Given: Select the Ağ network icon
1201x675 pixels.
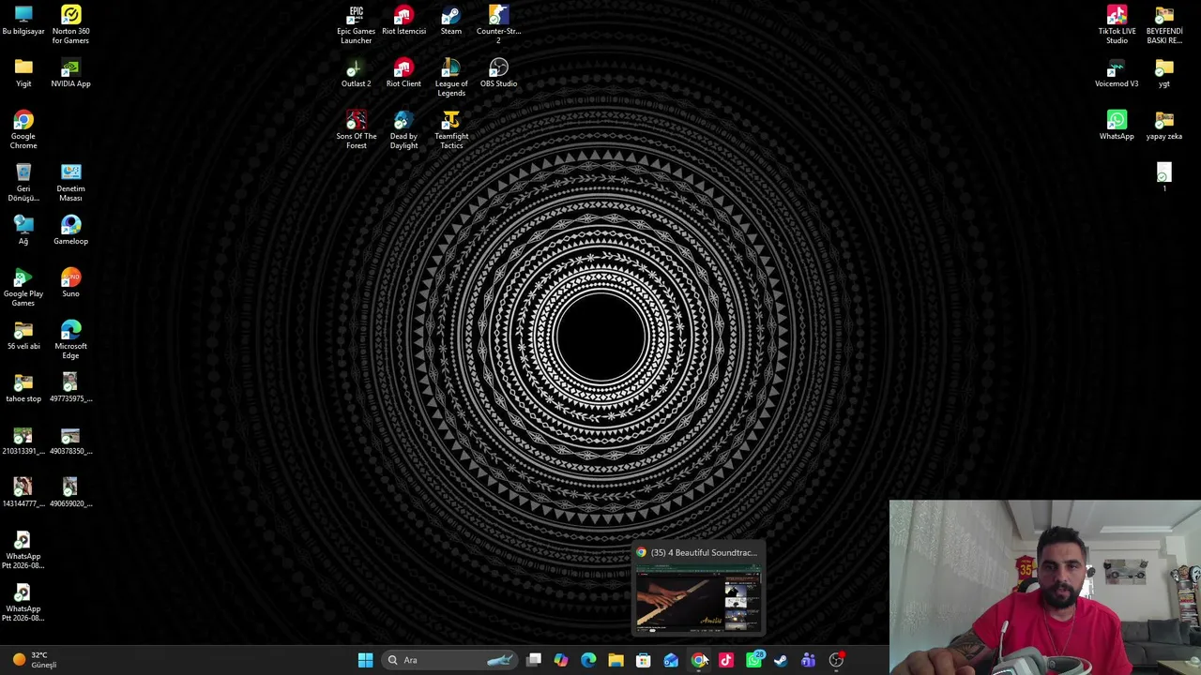Looking at the screenshot, I should pyautogui.click(x=23, y=231).
